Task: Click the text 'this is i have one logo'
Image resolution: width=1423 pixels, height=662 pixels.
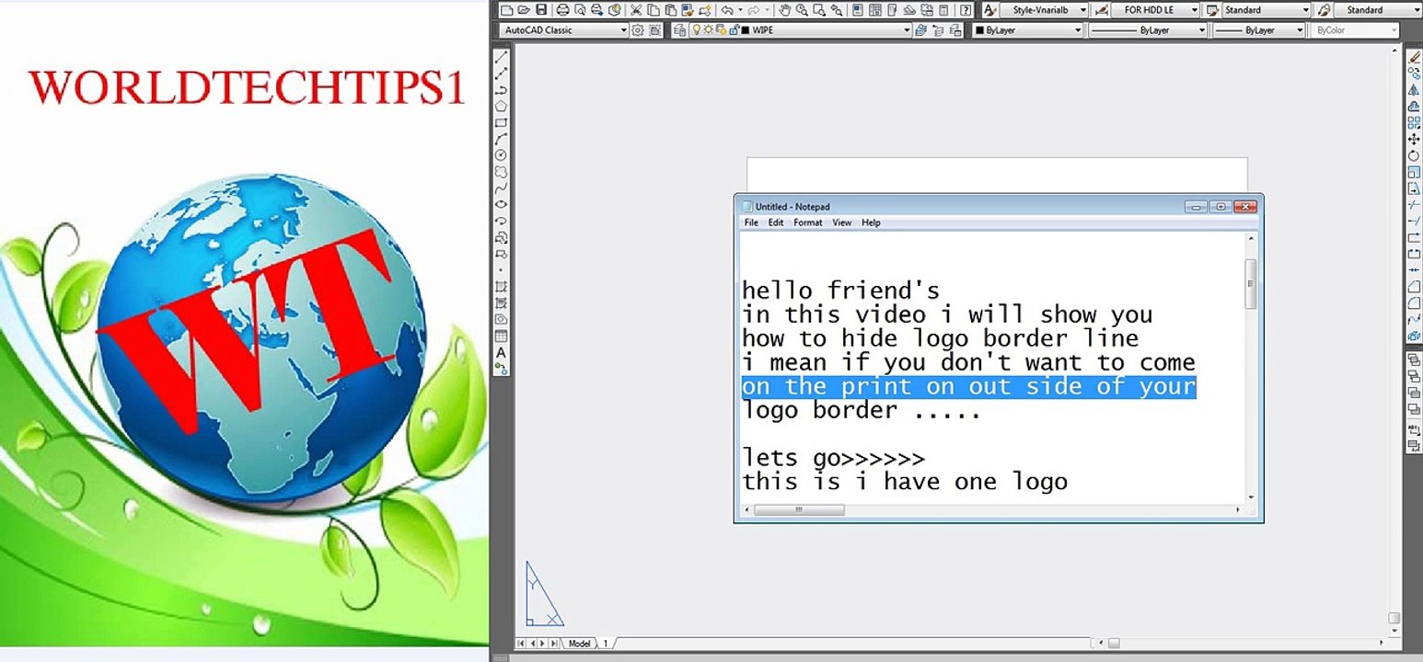Action: (x=905, y=481)
